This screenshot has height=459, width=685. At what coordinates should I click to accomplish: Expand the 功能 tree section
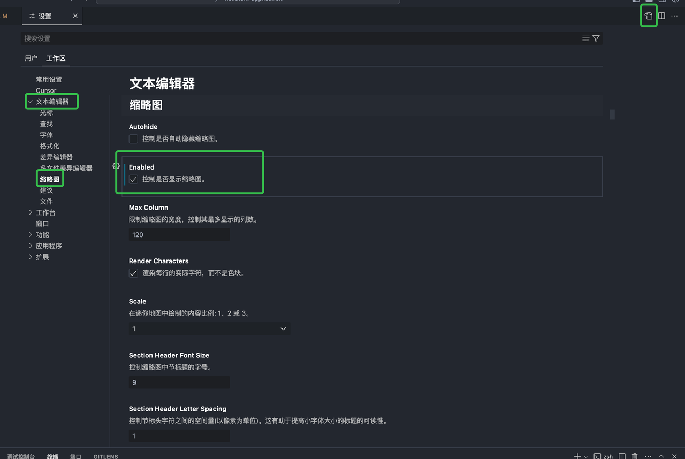pos(31,235)
